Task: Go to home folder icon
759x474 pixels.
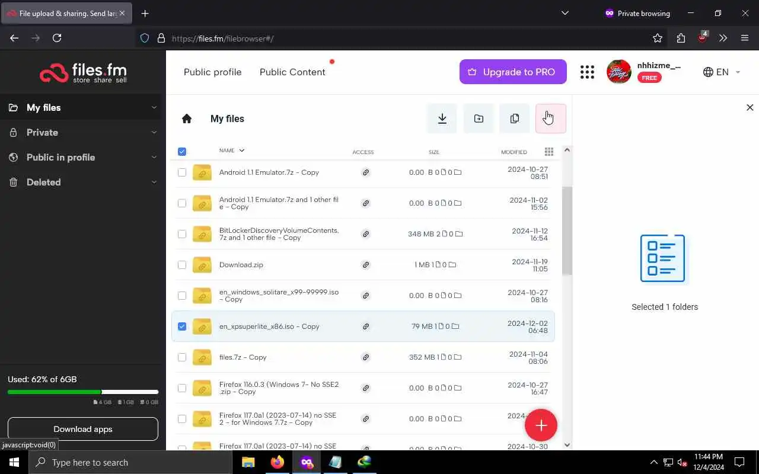Action: 187,118
